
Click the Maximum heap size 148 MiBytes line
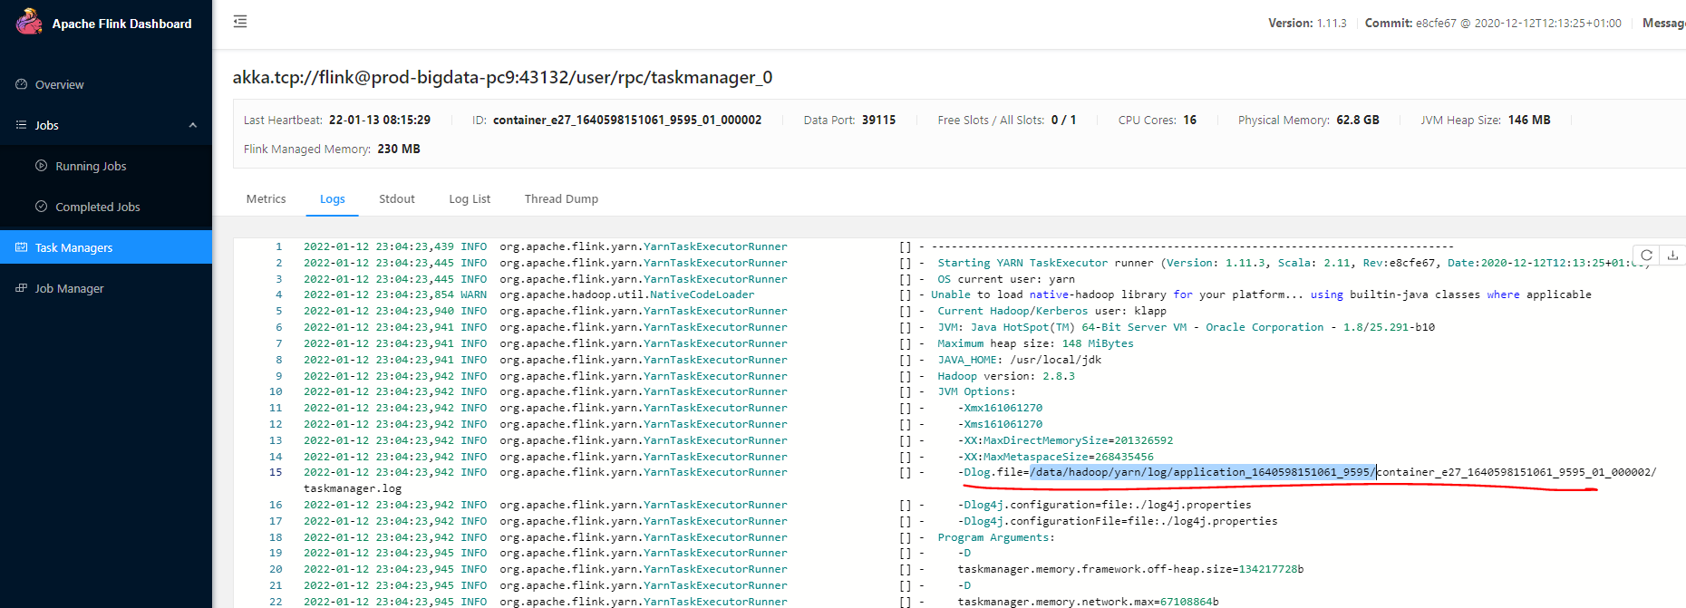pos(1035,343)
